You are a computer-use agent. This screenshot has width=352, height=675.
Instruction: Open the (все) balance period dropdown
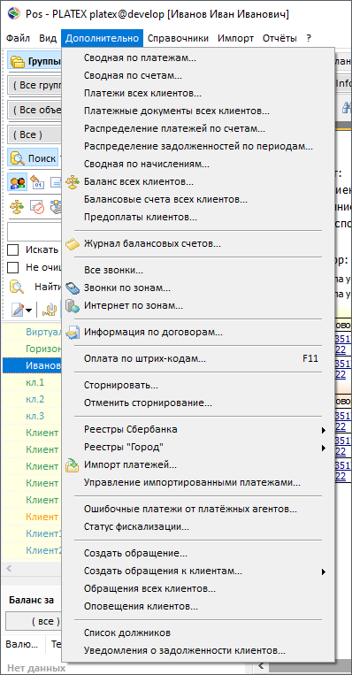click(x=34, y=622)
